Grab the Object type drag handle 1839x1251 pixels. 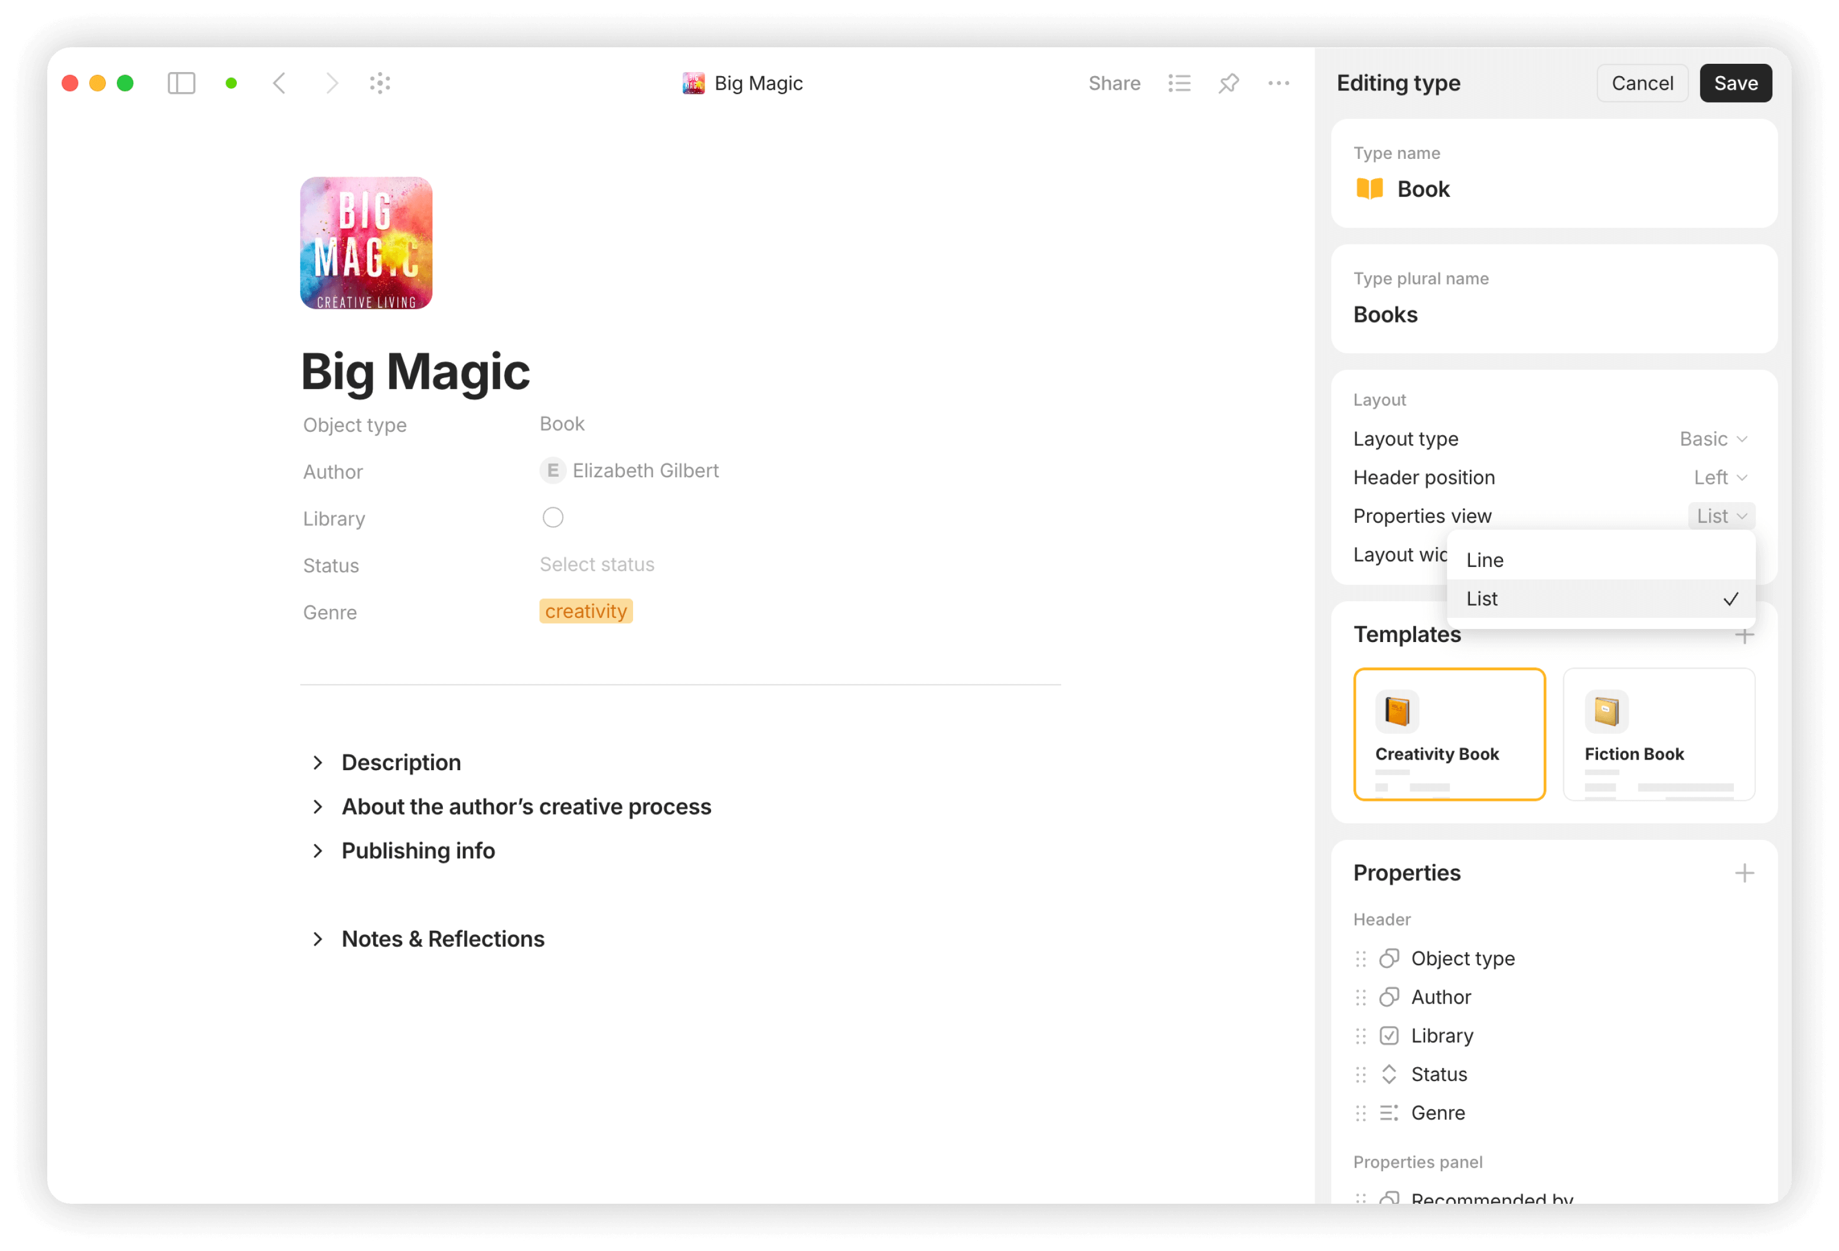pos(1360,958)
